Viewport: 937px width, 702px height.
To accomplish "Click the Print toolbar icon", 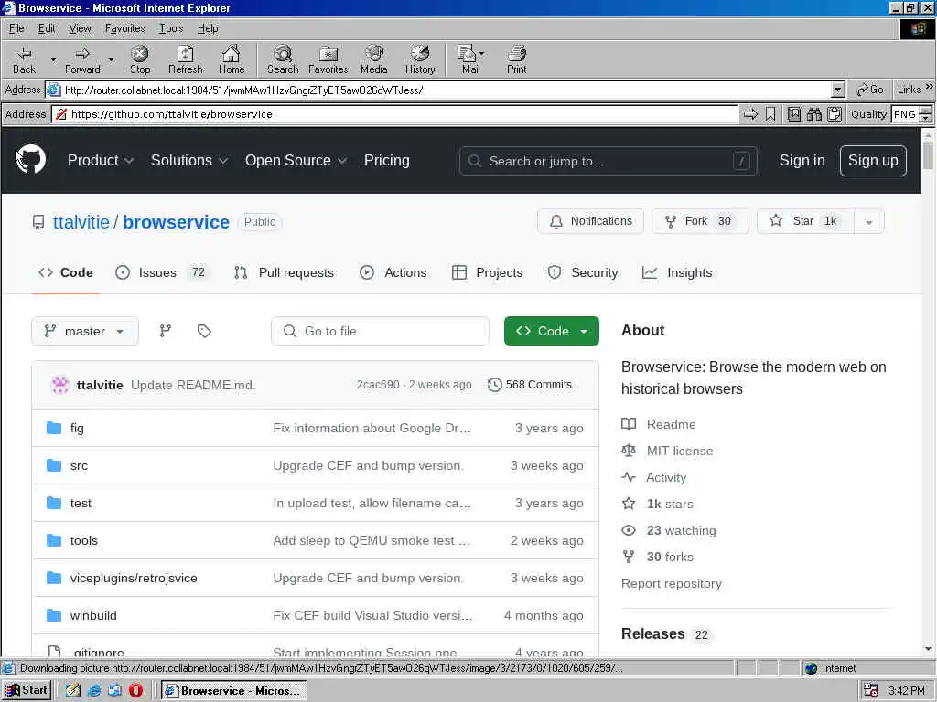I will point(517,59).
